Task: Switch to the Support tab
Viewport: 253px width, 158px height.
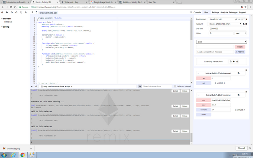Action: [x=242, y=12]
